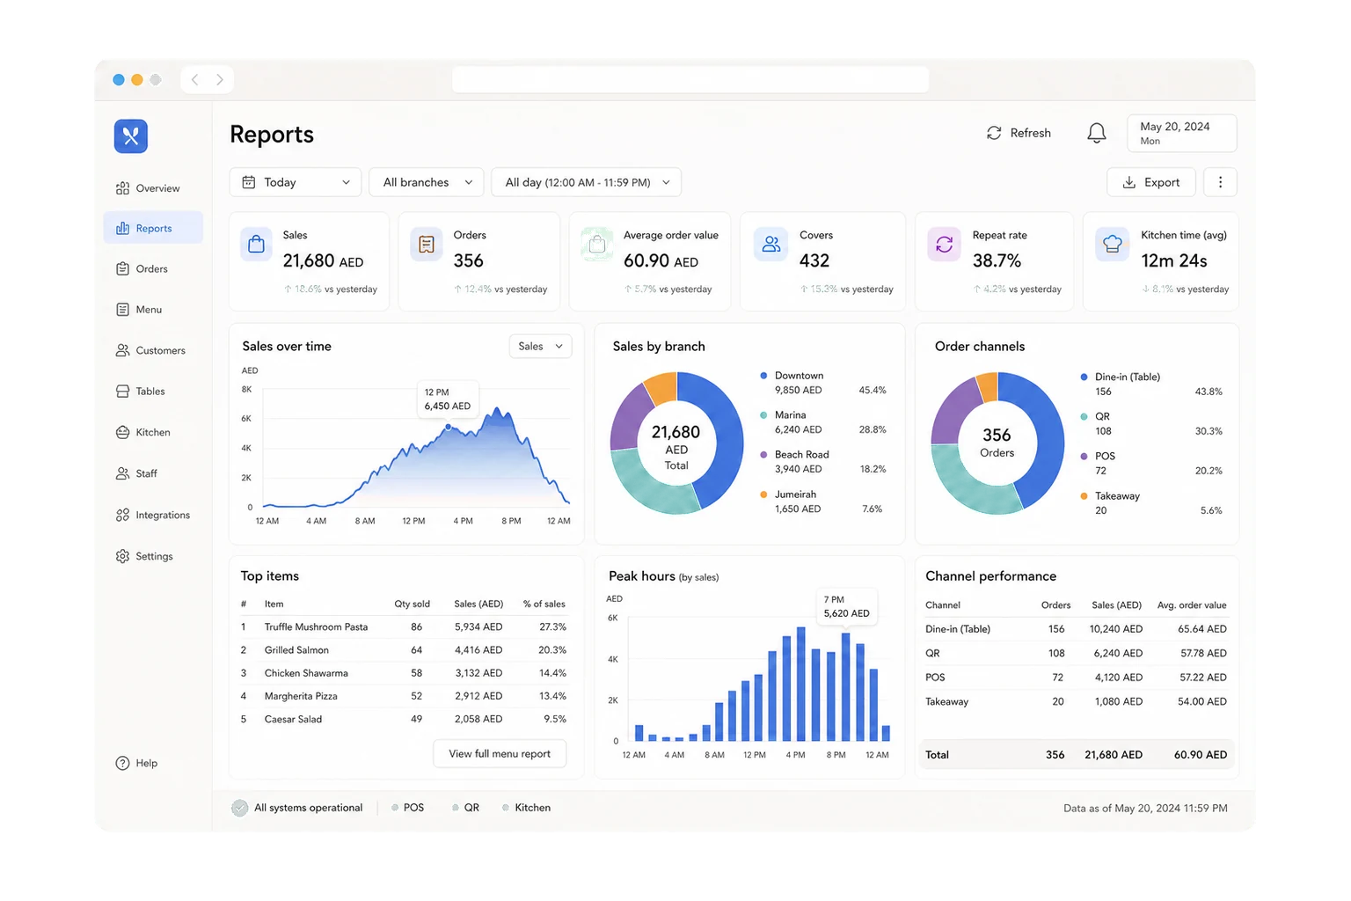Click the Truffle Mushroom Pasta row

click(405, 627)
